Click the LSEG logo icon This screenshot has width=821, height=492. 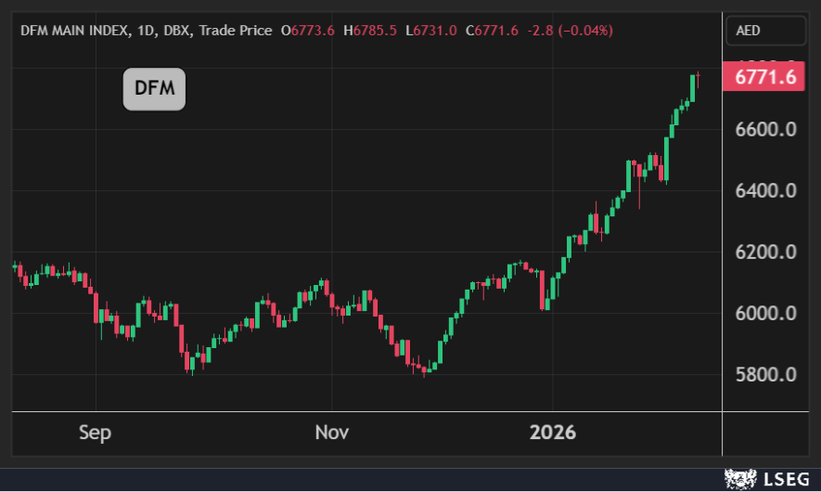point(738,479)
